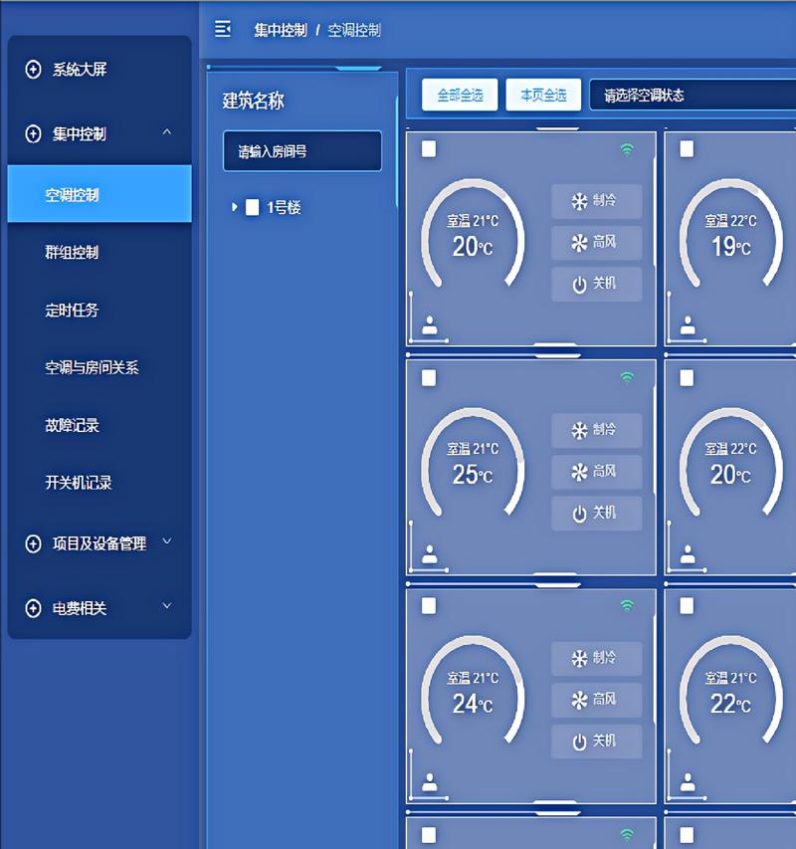Viewport: 796px width, 849px height.
Task: Click 本页全选 button
Action: click(543, 96)
